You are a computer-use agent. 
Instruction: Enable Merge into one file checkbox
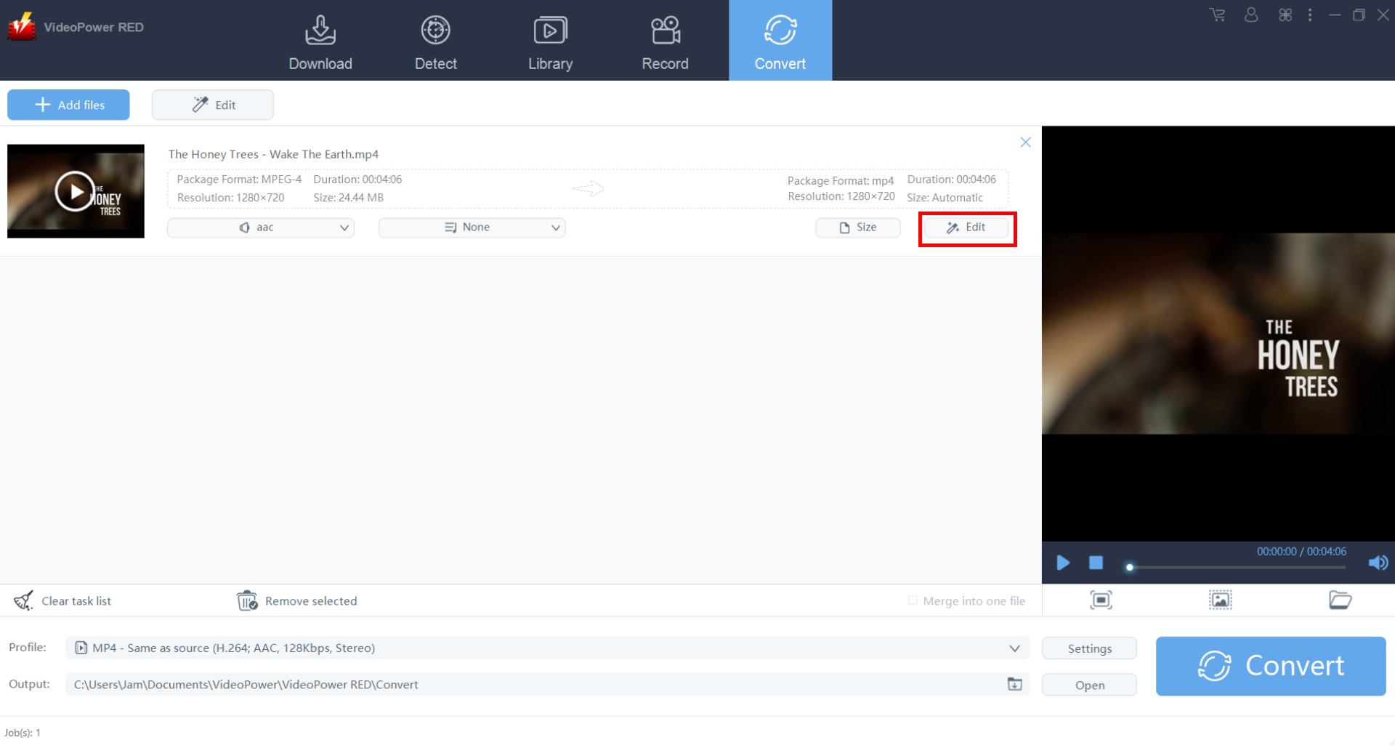tap(913, 600)
